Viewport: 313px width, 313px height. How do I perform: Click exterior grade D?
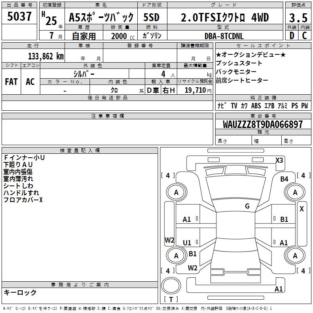point(292,36)
